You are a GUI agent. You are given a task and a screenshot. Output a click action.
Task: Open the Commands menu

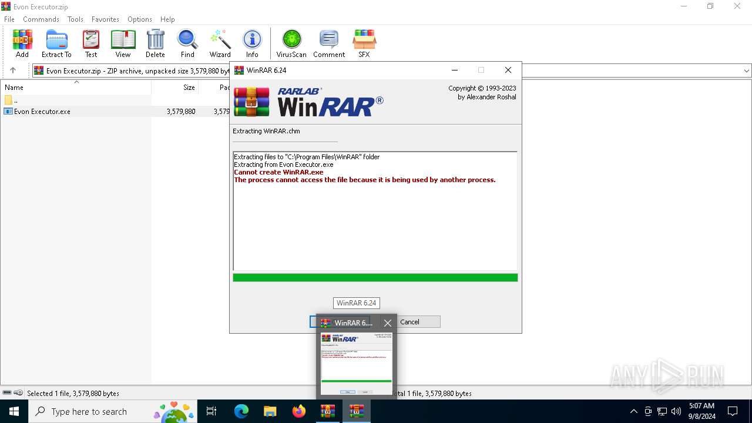(x=41, y=19)
